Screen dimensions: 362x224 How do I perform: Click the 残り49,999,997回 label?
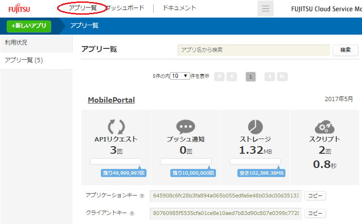click(124, 173)
